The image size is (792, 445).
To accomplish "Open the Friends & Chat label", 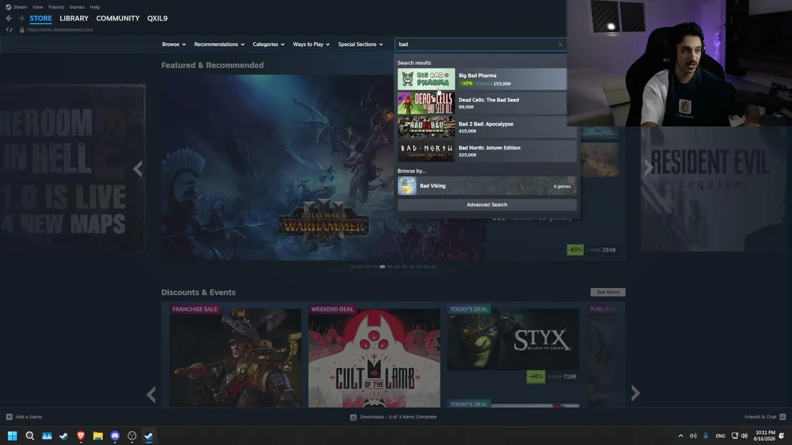I will (760, 417).
